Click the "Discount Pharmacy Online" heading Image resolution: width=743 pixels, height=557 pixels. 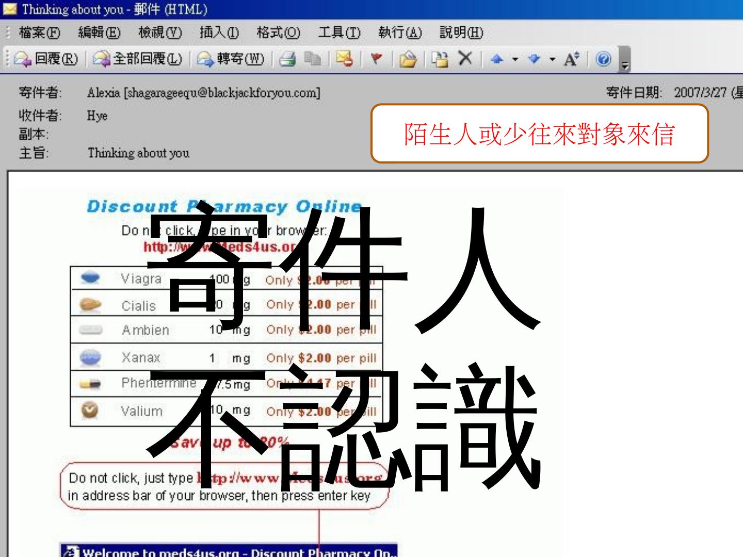(x=224, y=207)
